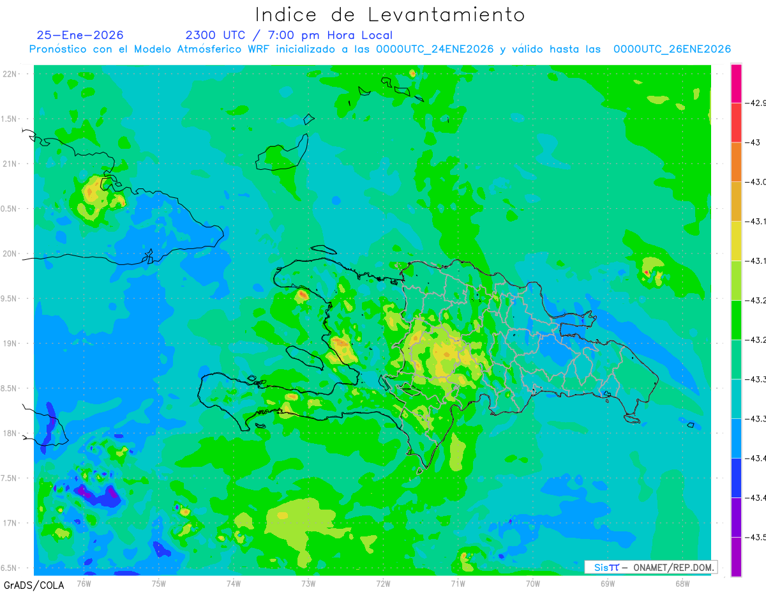This screenshot has height=592, width=766.
Task: Click the '19N' latitude label
Action: pyautogui.click(x=10, y=343)
